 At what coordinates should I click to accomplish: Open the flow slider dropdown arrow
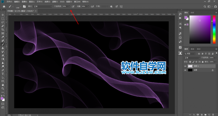[88, 6]
